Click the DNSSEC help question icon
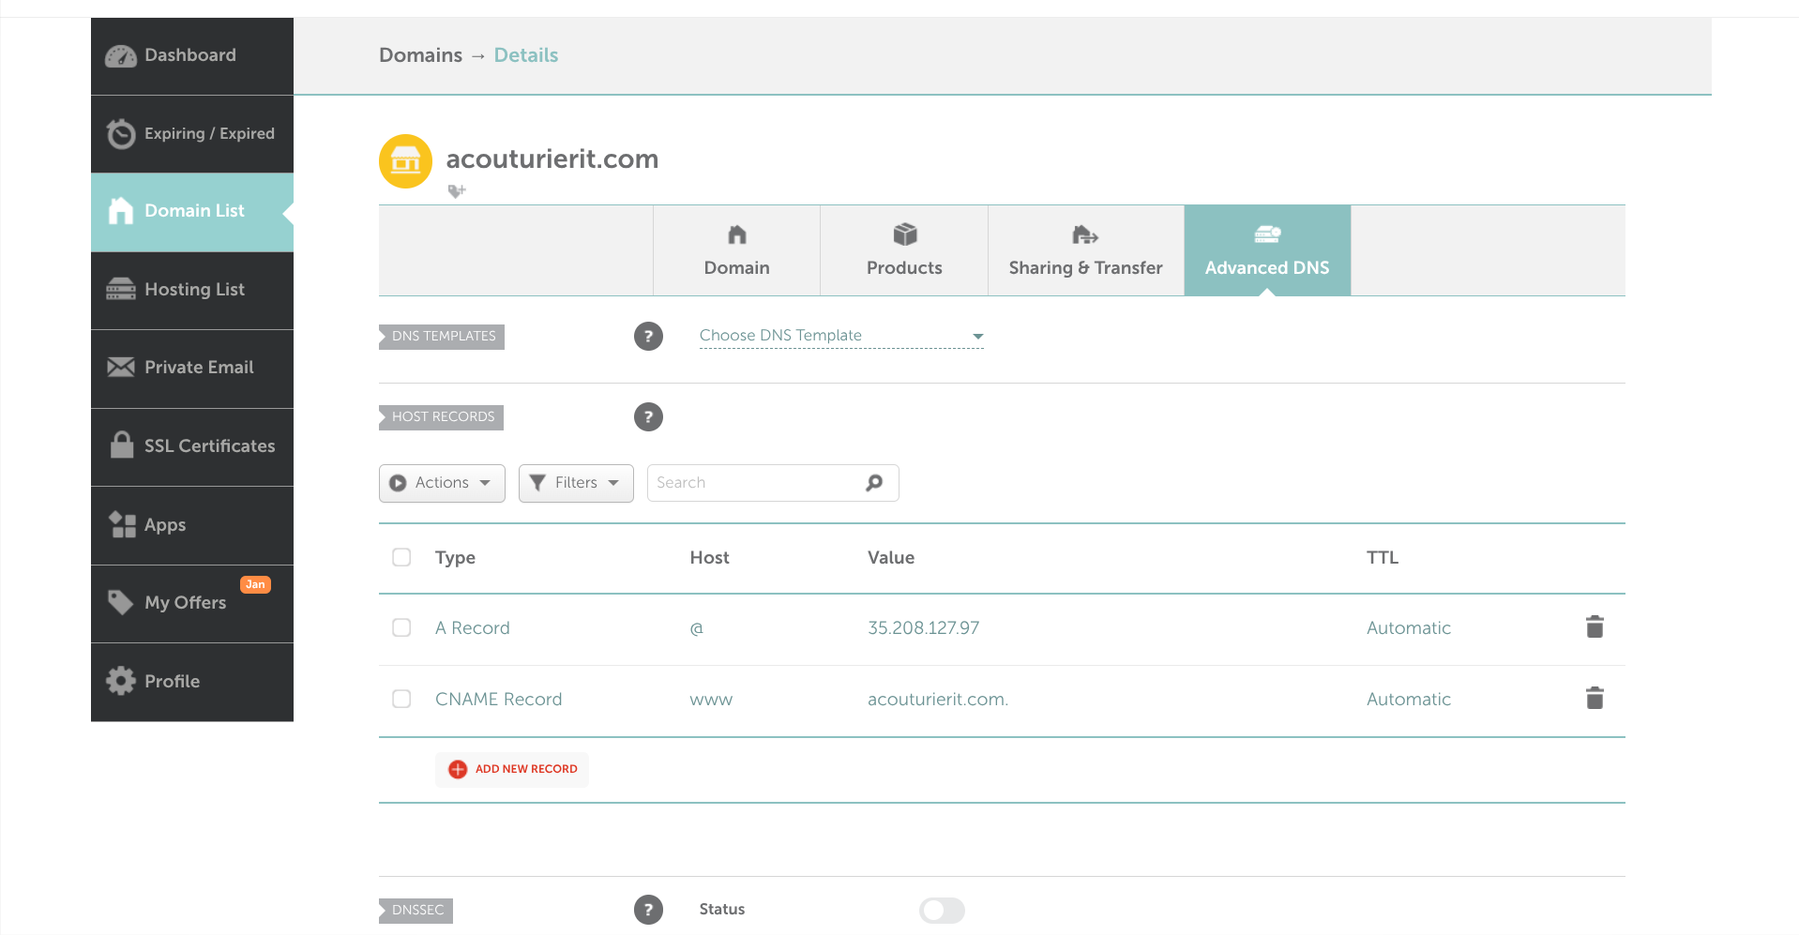Screen dimensions: 1799x935 pos(648,909)
